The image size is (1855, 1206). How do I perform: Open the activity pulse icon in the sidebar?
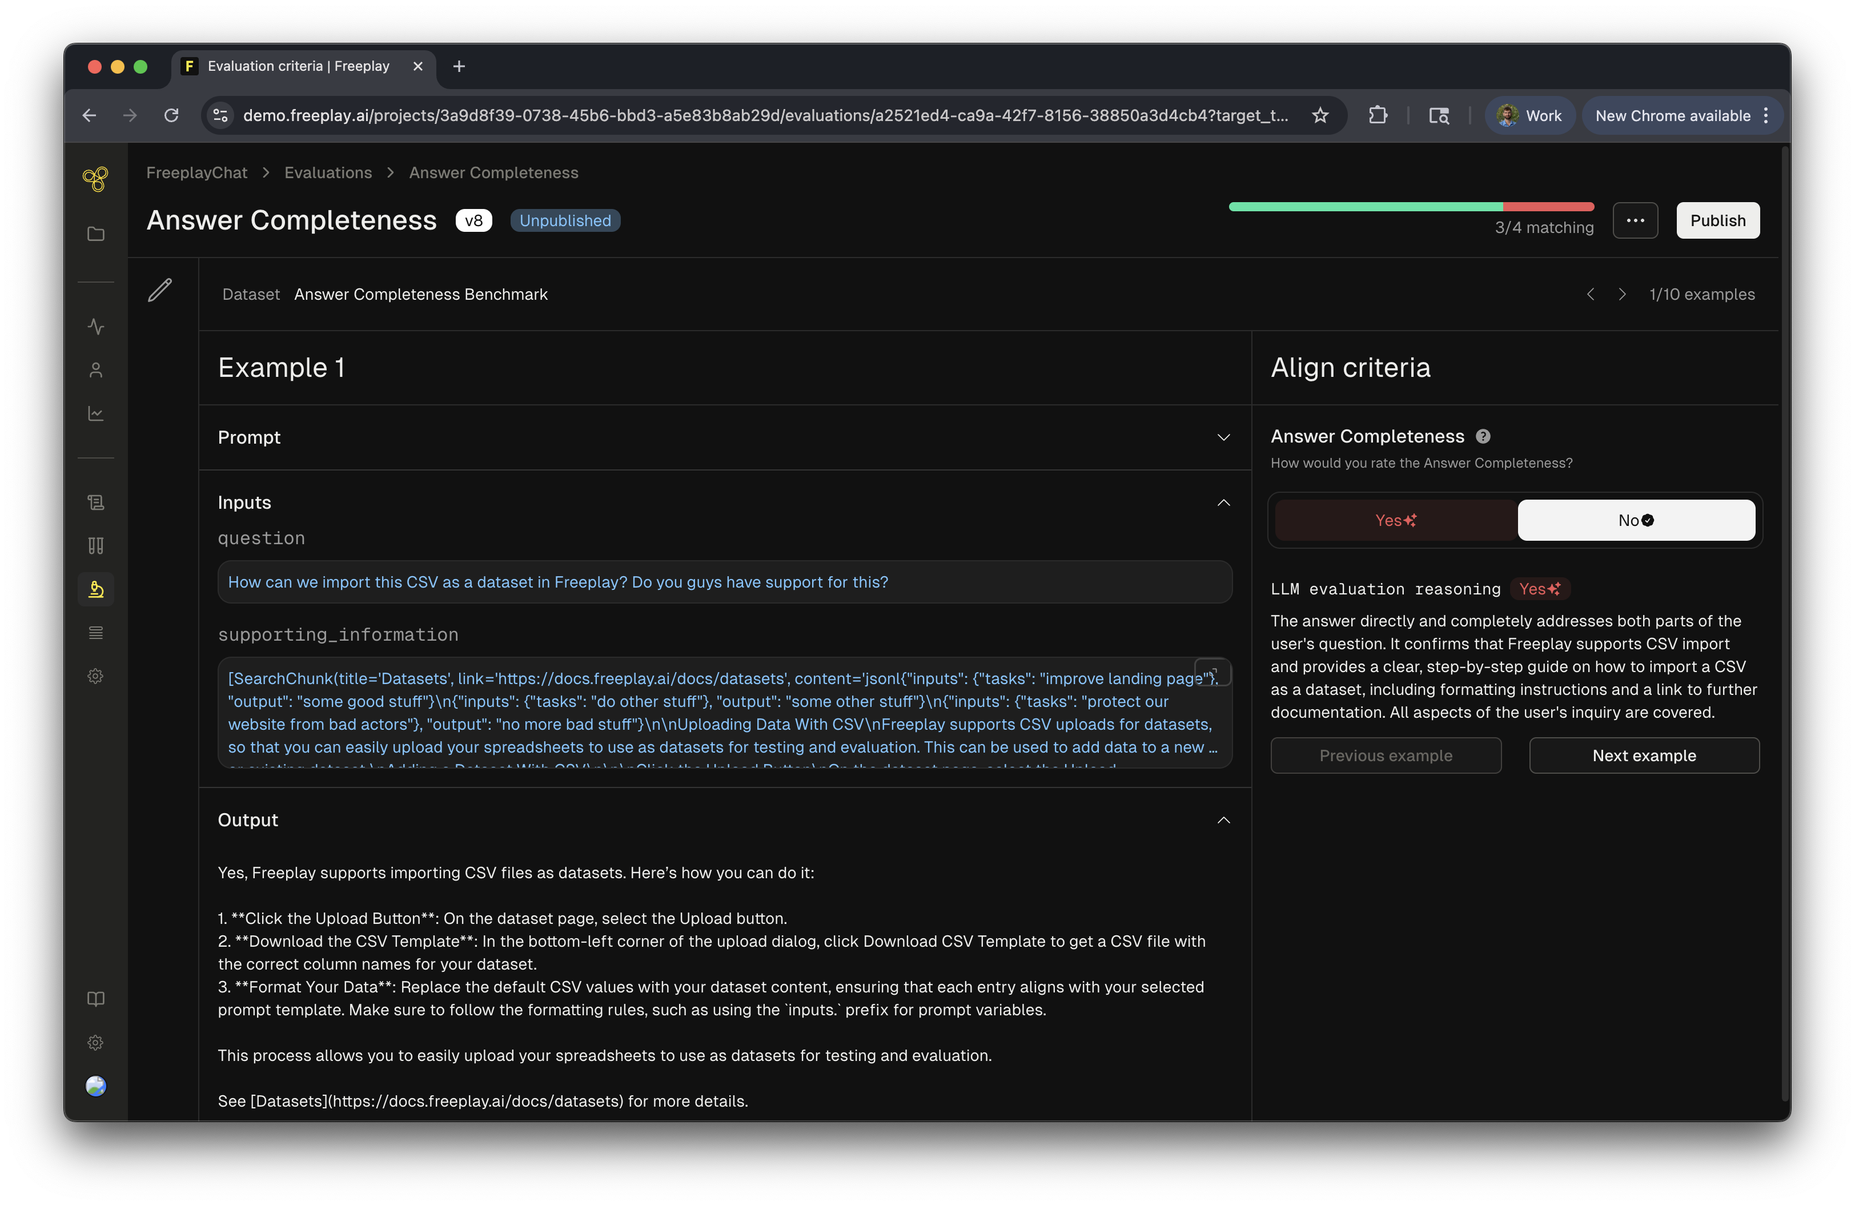pos(96,327)
